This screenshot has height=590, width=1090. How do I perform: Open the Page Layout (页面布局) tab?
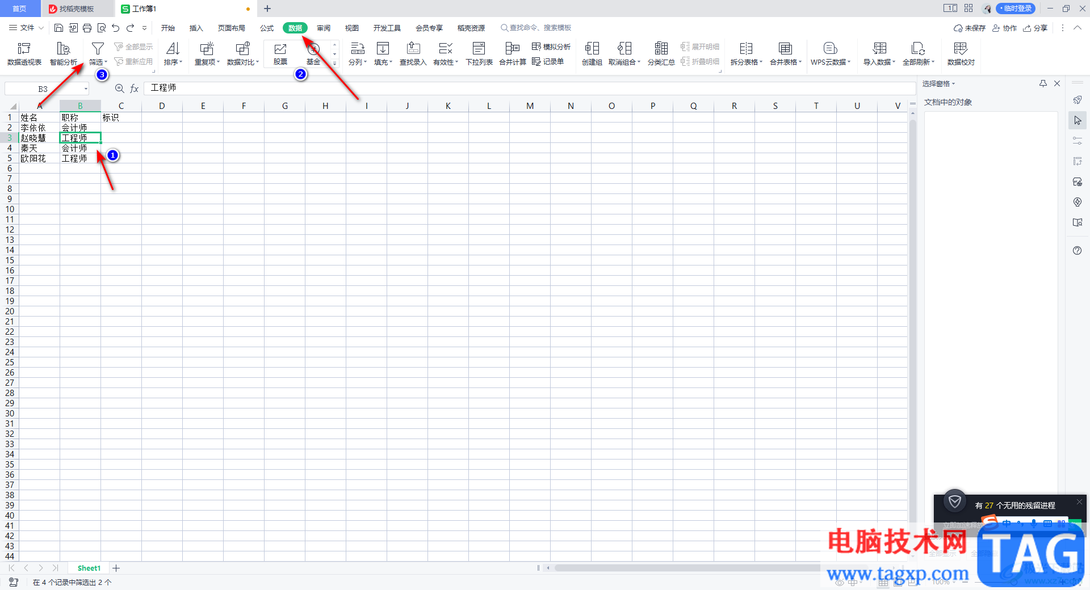232,28
